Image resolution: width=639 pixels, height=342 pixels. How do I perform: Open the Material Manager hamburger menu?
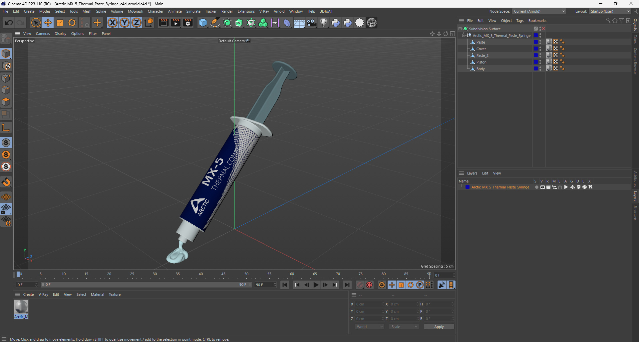[x=18, y=294]
